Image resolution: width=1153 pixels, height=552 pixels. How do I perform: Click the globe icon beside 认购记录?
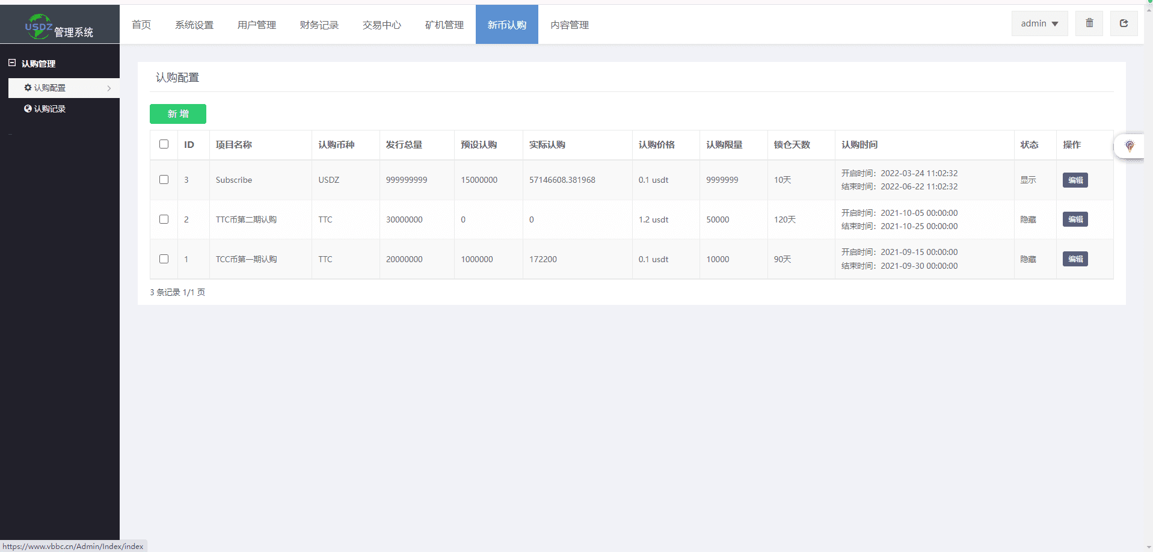(28, 109)
